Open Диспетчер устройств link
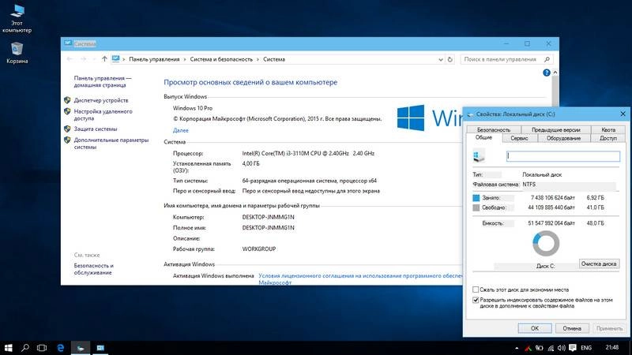This screenshot has width=632, height=355. pos(101,100)
